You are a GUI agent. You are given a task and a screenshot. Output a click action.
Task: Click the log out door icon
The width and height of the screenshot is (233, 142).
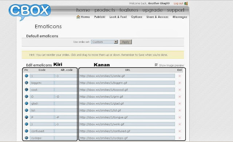point(186,3)
